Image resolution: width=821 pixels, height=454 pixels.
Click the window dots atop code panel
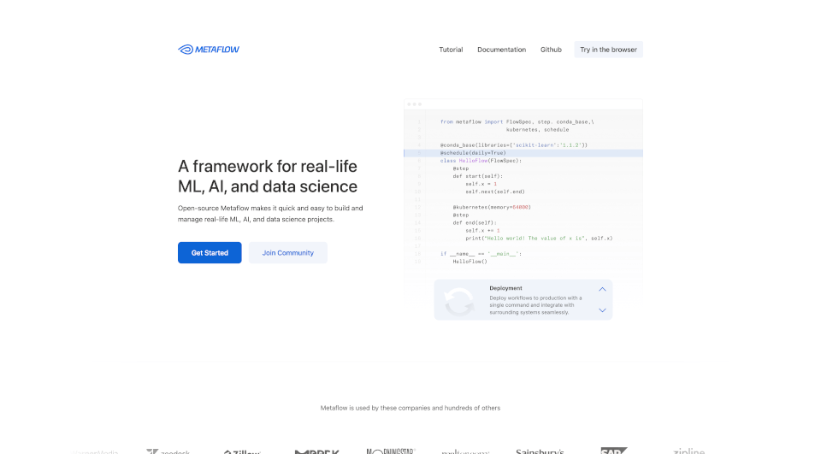pos(414,104)
